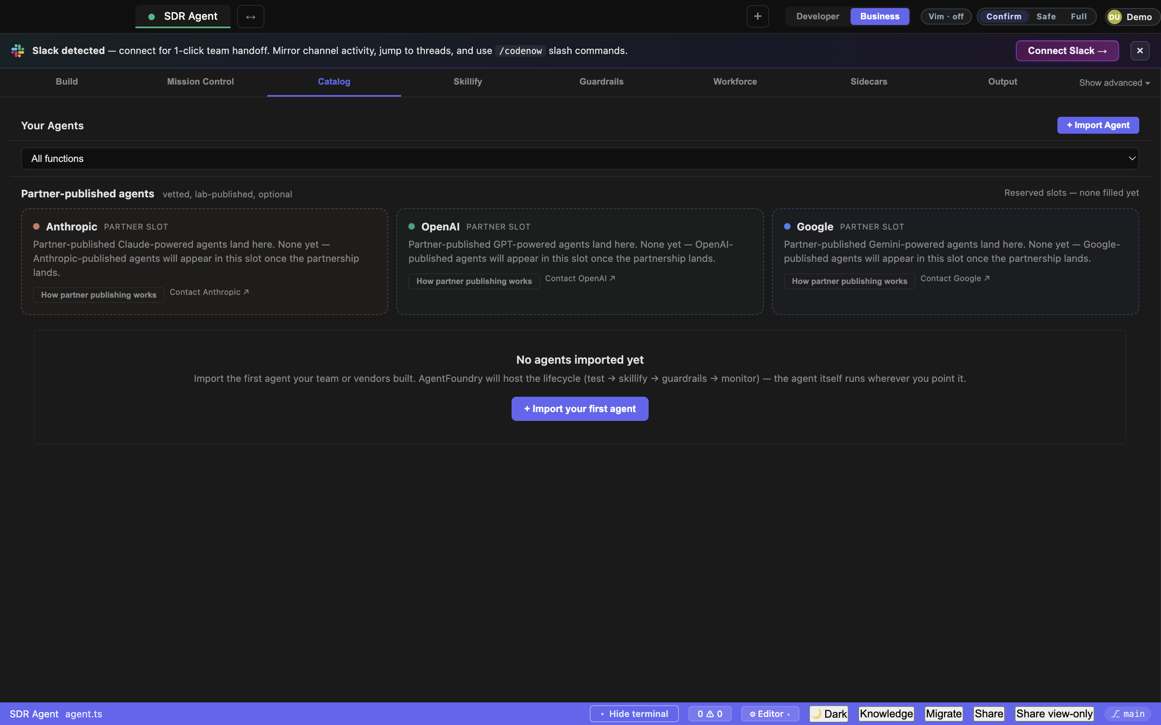Toggle Vim mode off switch
Screen dimensions: 1161x725
(x=946, y=16)
